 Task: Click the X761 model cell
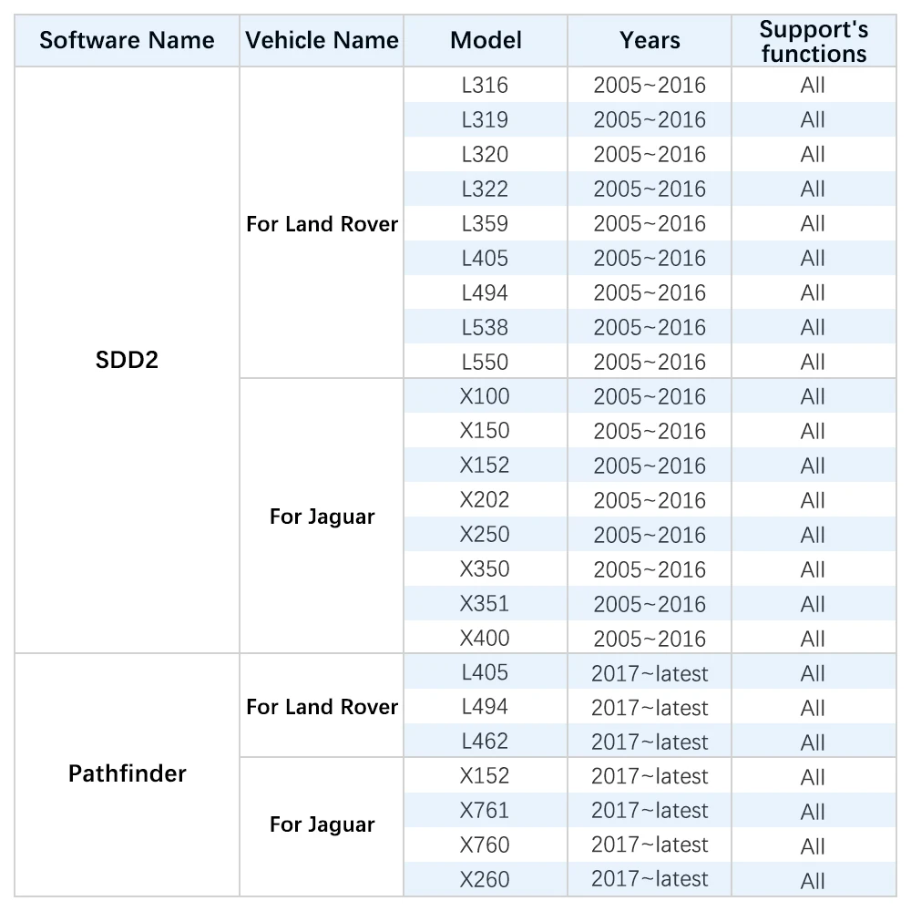pyautogui.click(x=486, y=811)
